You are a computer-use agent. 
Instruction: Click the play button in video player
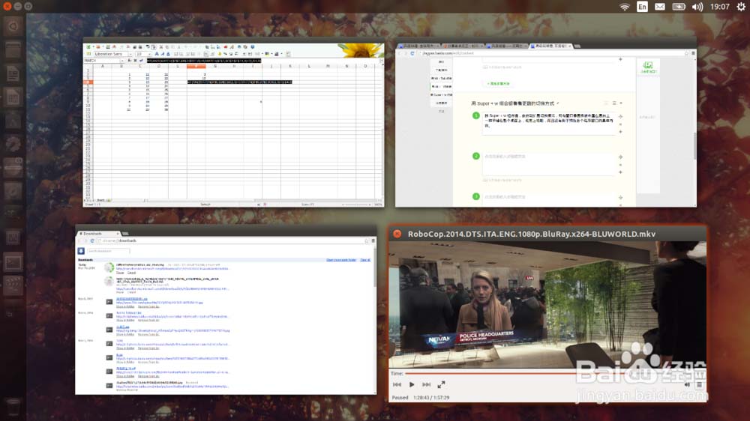[x=412, y=384]
